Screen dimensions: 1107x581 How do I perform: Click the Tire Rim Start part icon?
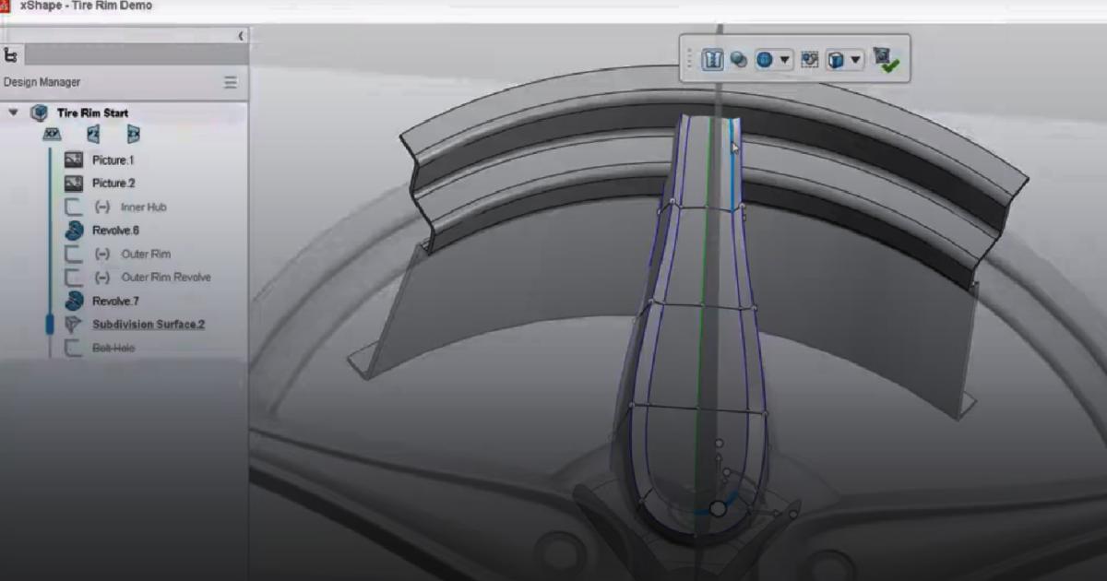point(40,112)
